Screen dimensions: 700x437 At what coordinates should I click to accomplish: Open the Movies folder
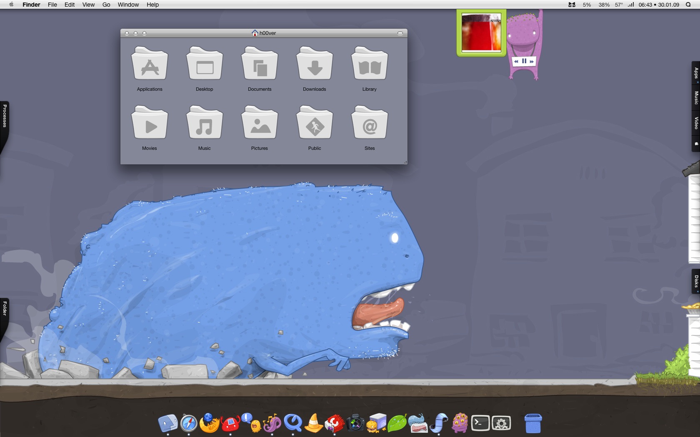tap(150, 123)
